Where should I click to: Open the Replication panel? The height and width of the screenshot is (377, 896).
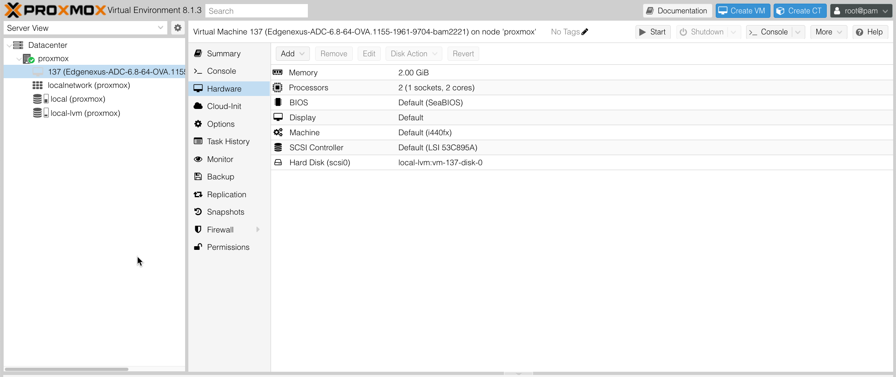226,194
